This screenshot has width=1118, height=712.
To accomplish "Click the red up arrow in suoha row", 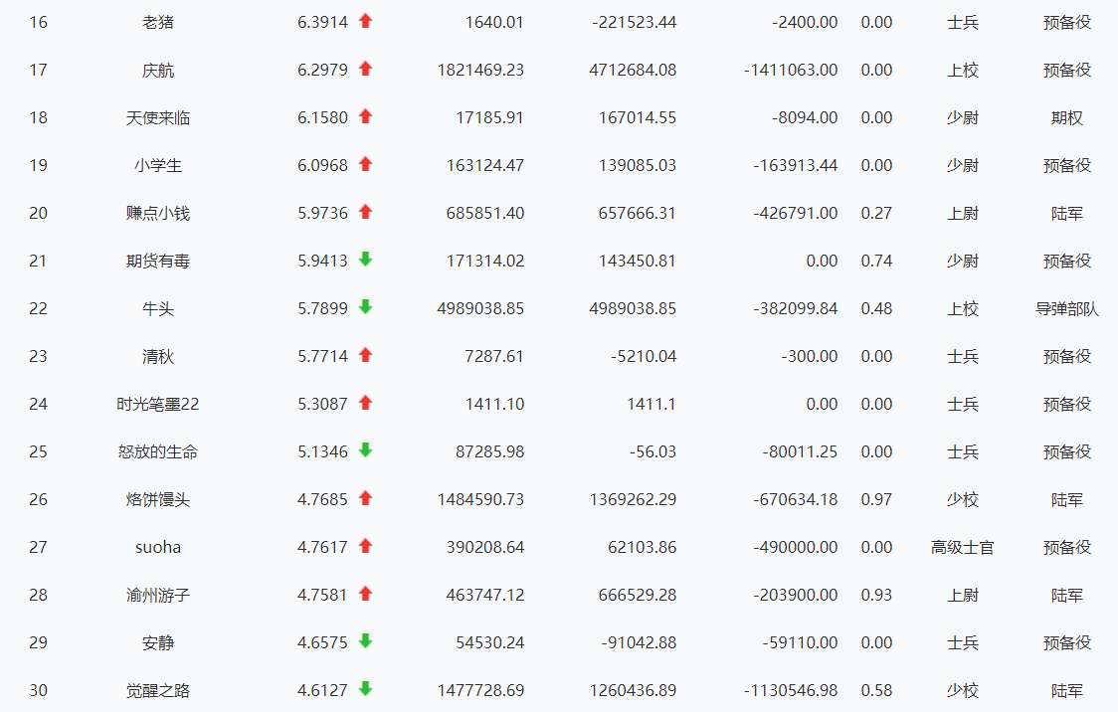I will [x=365, y=546].
